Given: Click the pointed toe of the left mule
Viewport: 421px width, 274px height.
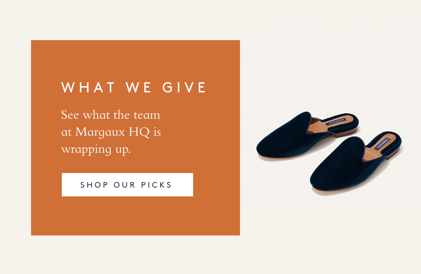Looking at the screenshot, I should tap(266, 149).
